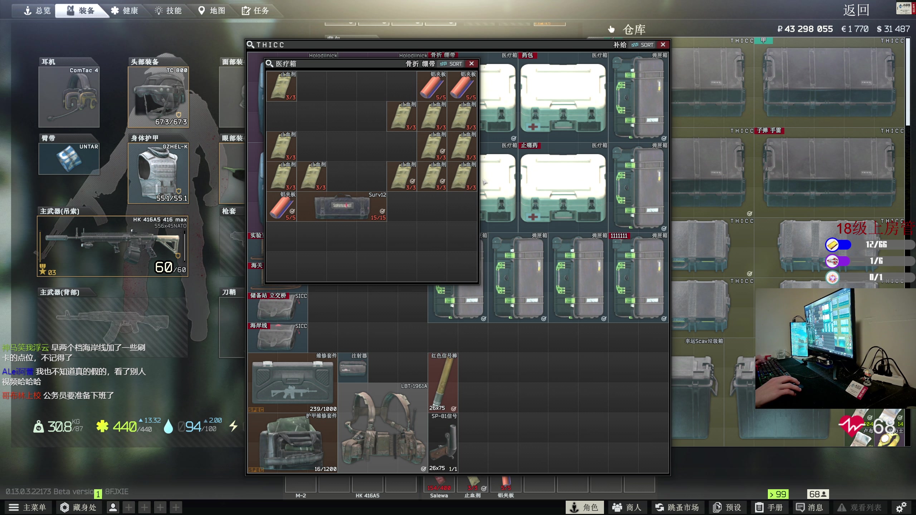Select the 铝夹板 splint beside the Surv12
This screenshot has height=515, width=916.
[281, 206]
